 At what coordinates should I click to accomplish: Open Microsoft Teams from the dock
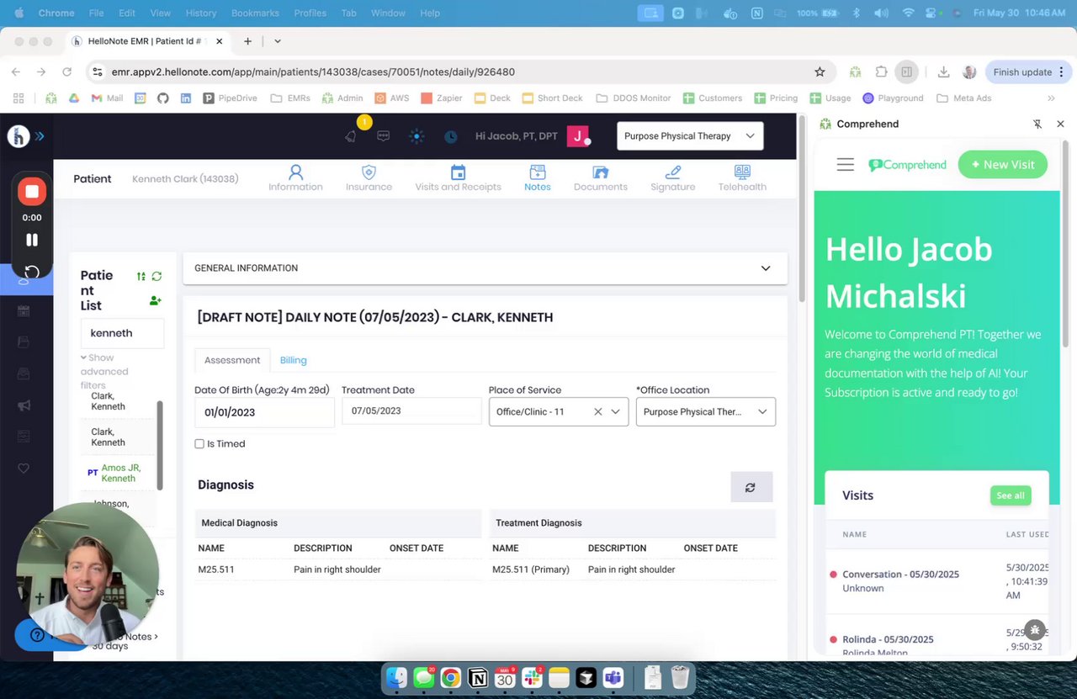(613, 677)
